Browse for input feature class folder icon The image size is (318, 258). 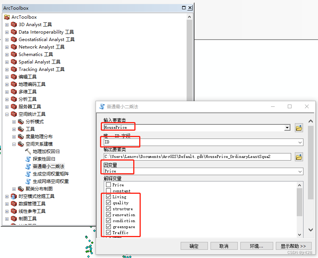(x=299, y=128)
